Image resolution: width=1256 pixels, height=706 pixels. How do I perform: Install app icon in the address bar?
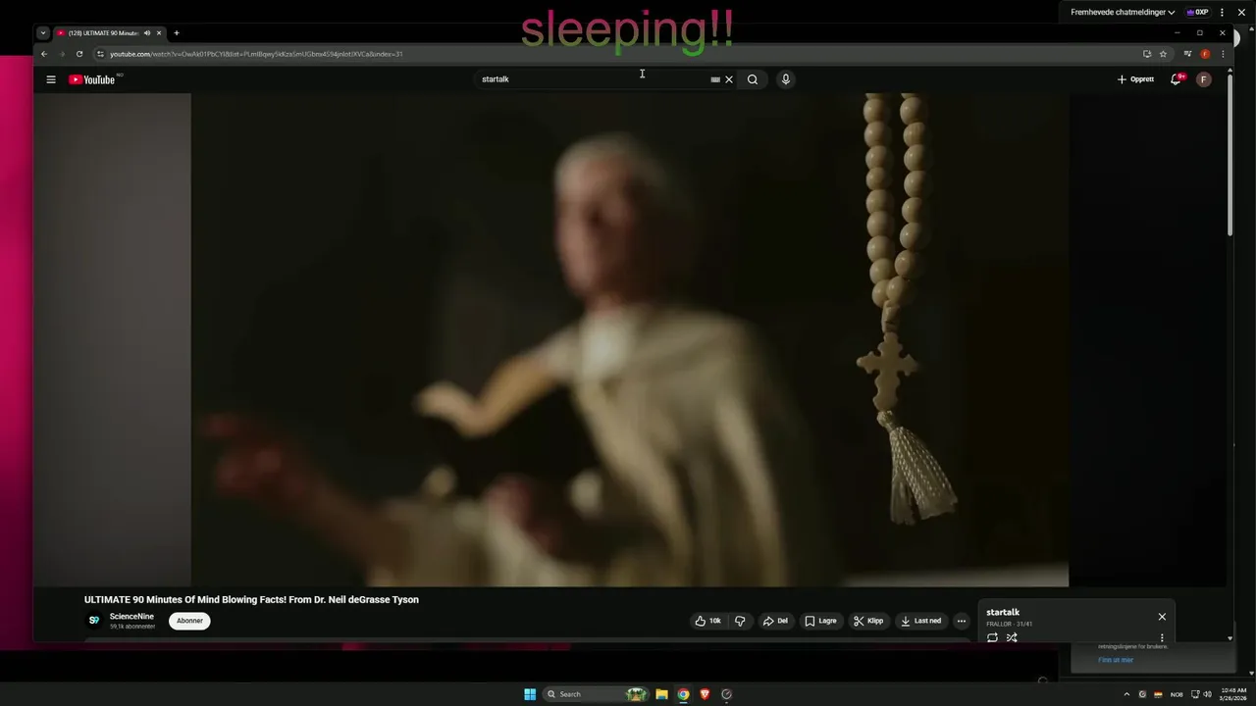[x=1146, y=54]
